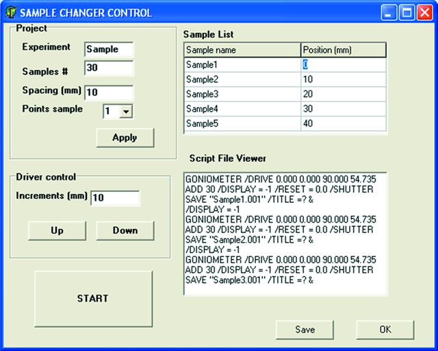
Task: Click the Sample name column header
Action: pyautogui.click(x=242, y=50)
